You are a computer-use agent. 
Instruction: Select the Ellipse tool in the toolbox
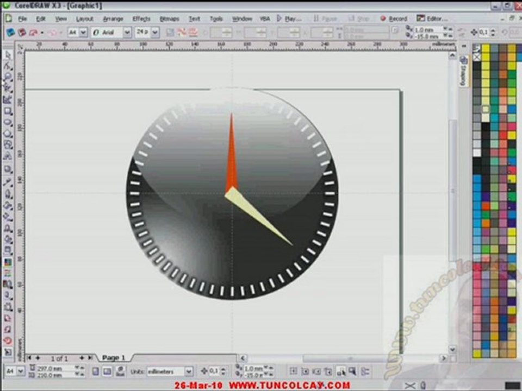(x=8, y=122)
